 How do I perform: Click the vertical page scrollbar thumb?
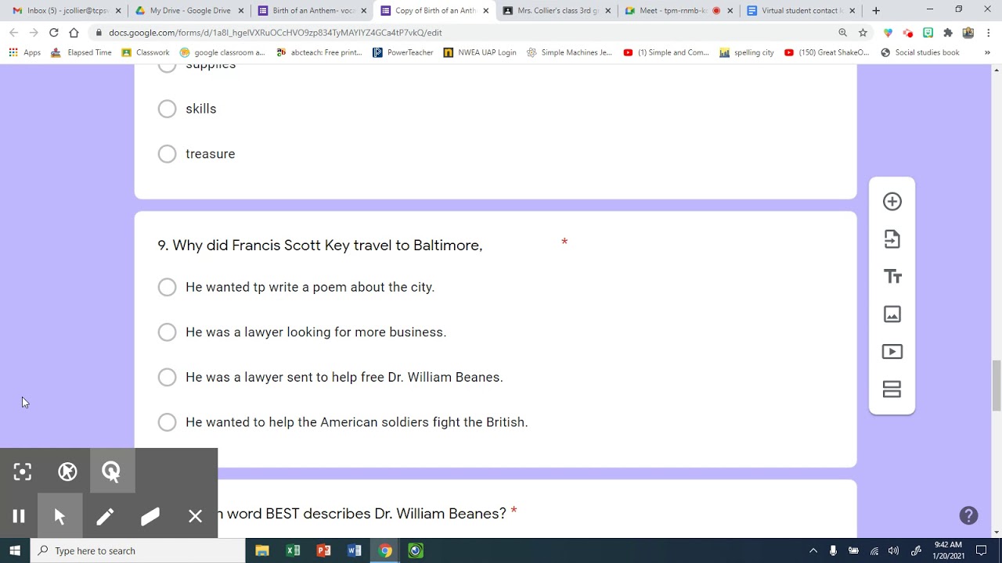coord(996,385)
